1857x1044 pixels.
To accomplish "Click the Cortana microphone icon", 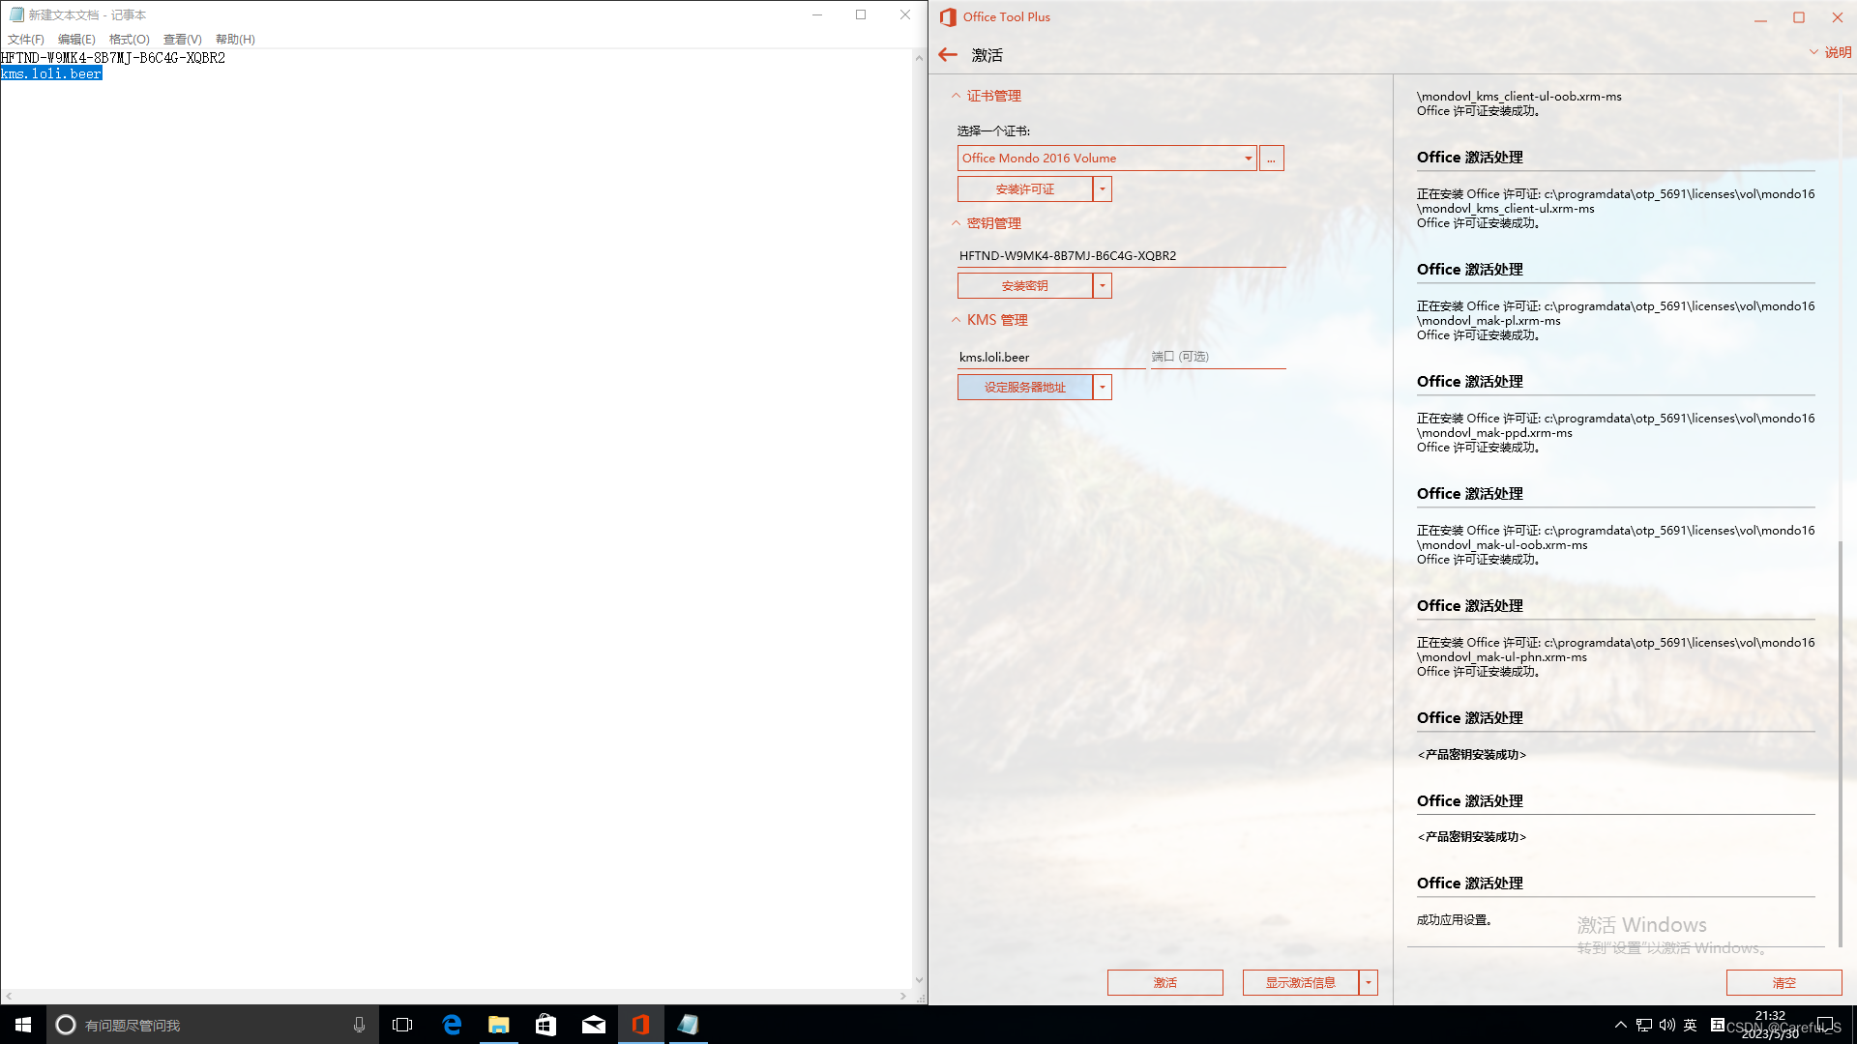I will pyautogui.click(x=359, y=1025).
